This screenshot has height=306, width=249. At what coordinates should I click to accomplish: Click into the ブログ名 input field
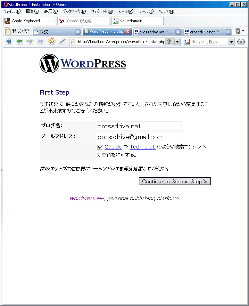click(x=139, y=126)
